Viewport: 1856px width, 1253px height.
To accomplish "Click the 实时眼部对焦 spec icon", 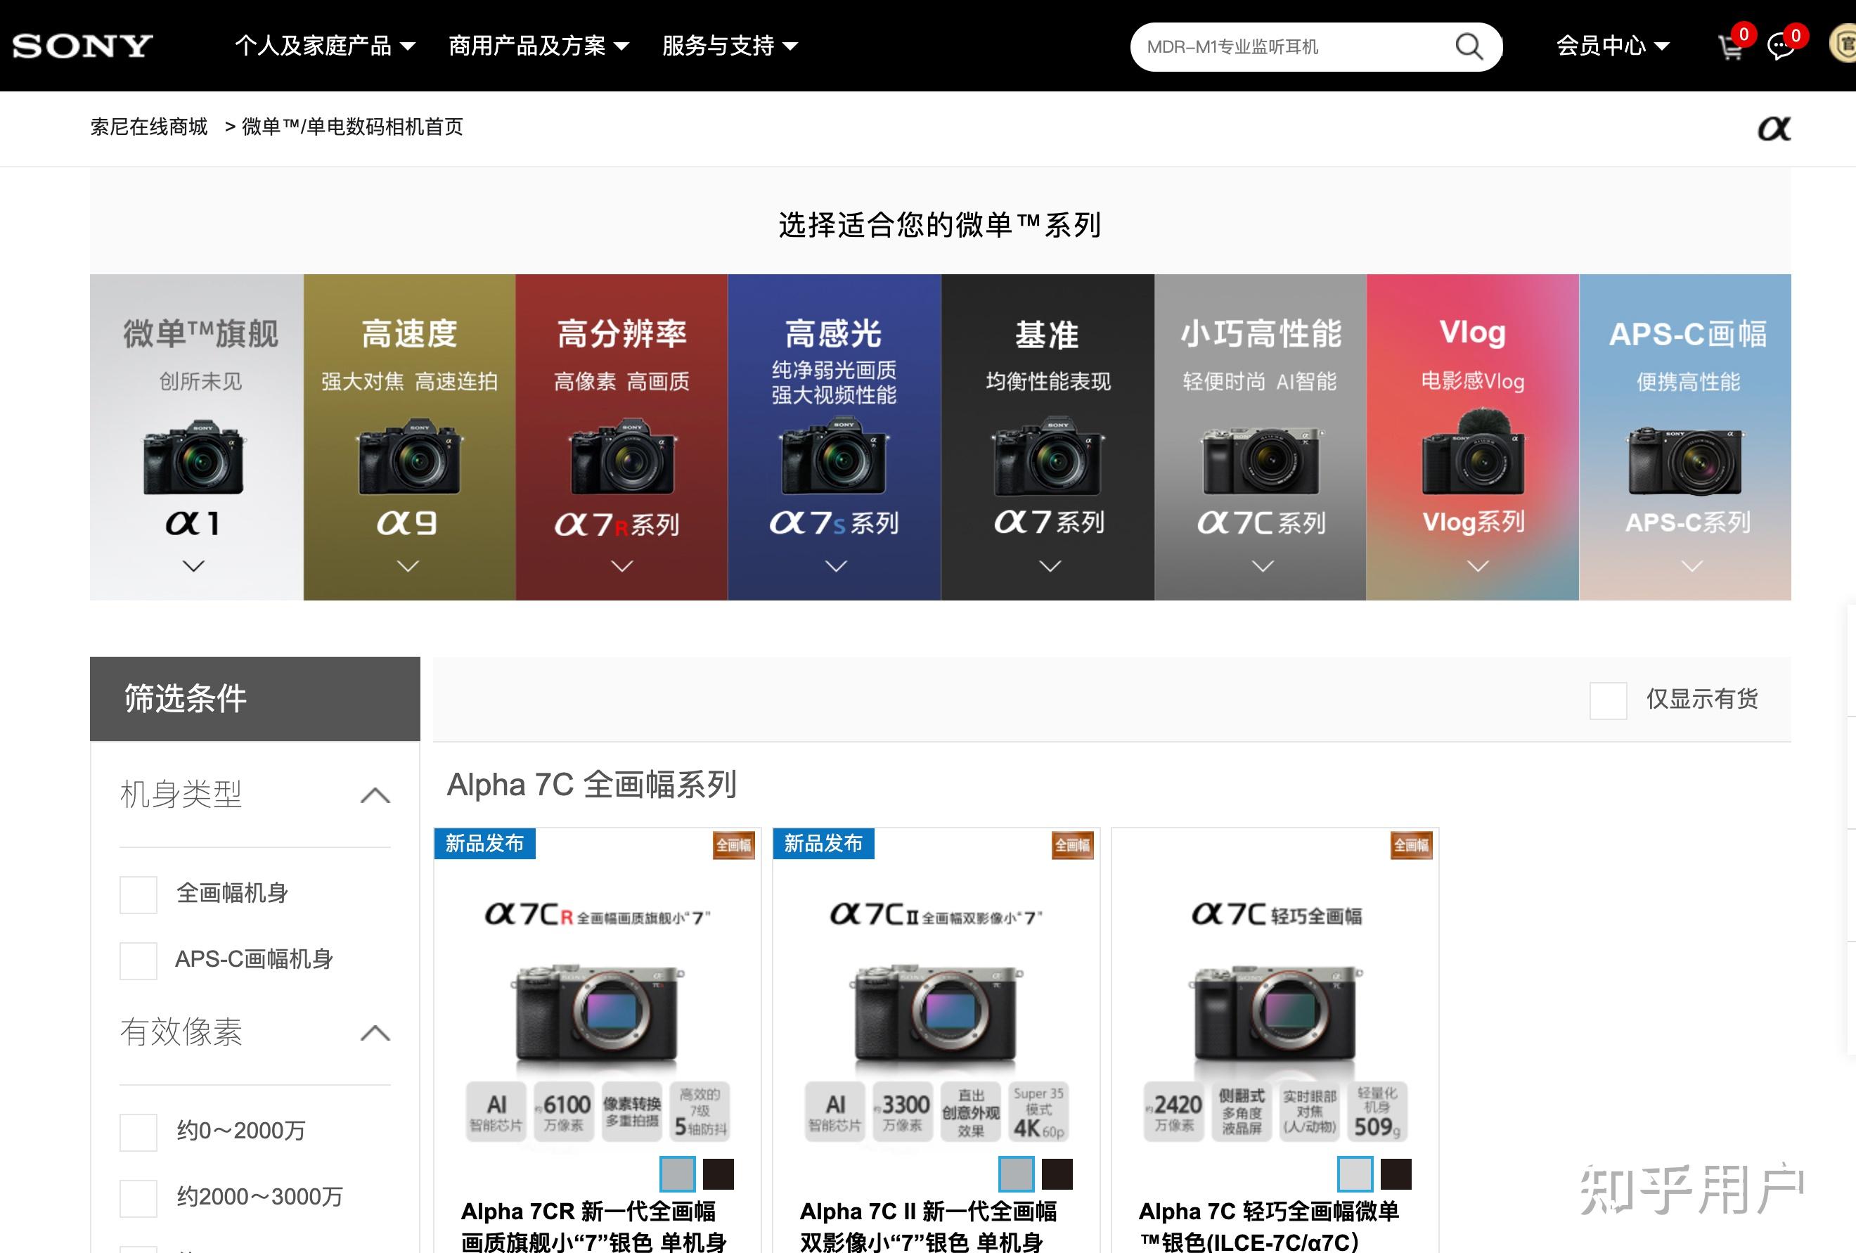I will click(x=1310, y=1112).
